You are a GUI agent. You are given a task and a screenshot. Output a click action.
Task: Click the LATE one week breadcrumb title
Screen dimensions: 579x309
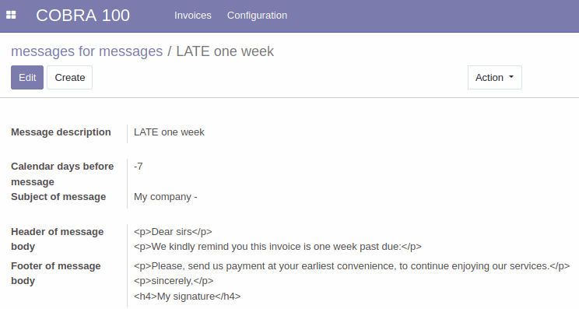pos(225,51)
